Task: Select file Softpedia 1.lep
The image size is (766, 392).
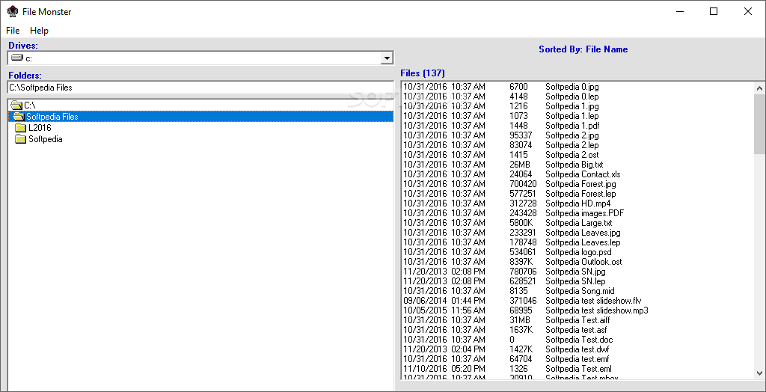Action: pos(572,116)
